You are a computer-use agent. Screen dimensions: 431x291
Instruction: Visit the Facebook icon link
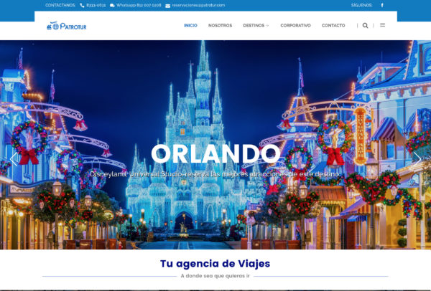click(x=382, y=5)
